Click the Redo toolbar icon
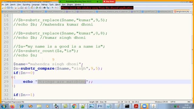 click(40, 8)
